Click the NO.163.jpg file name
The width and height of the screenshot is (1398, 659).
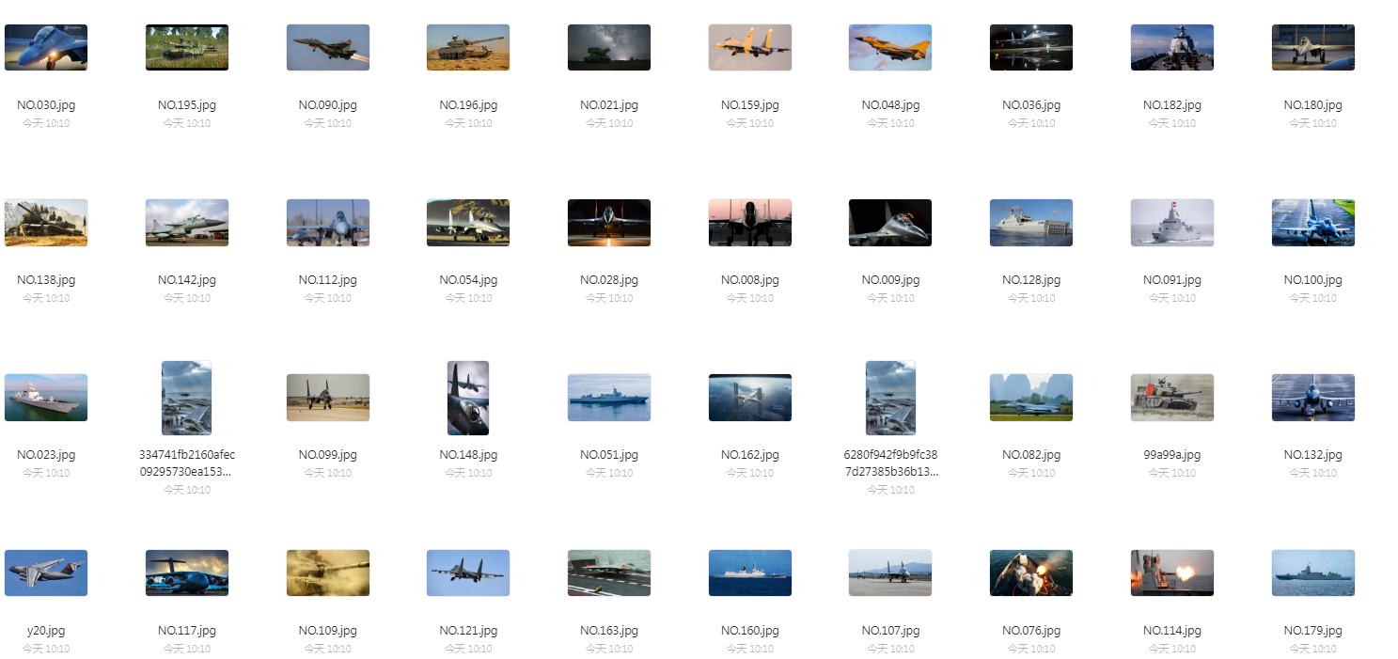click(x=609, y=631)
